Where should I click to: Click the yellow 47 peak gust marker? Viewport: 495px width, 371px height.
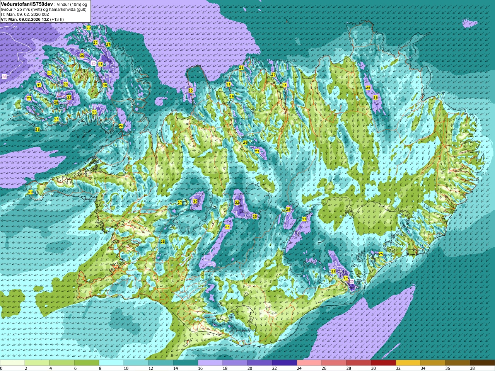tap(345, 278)
